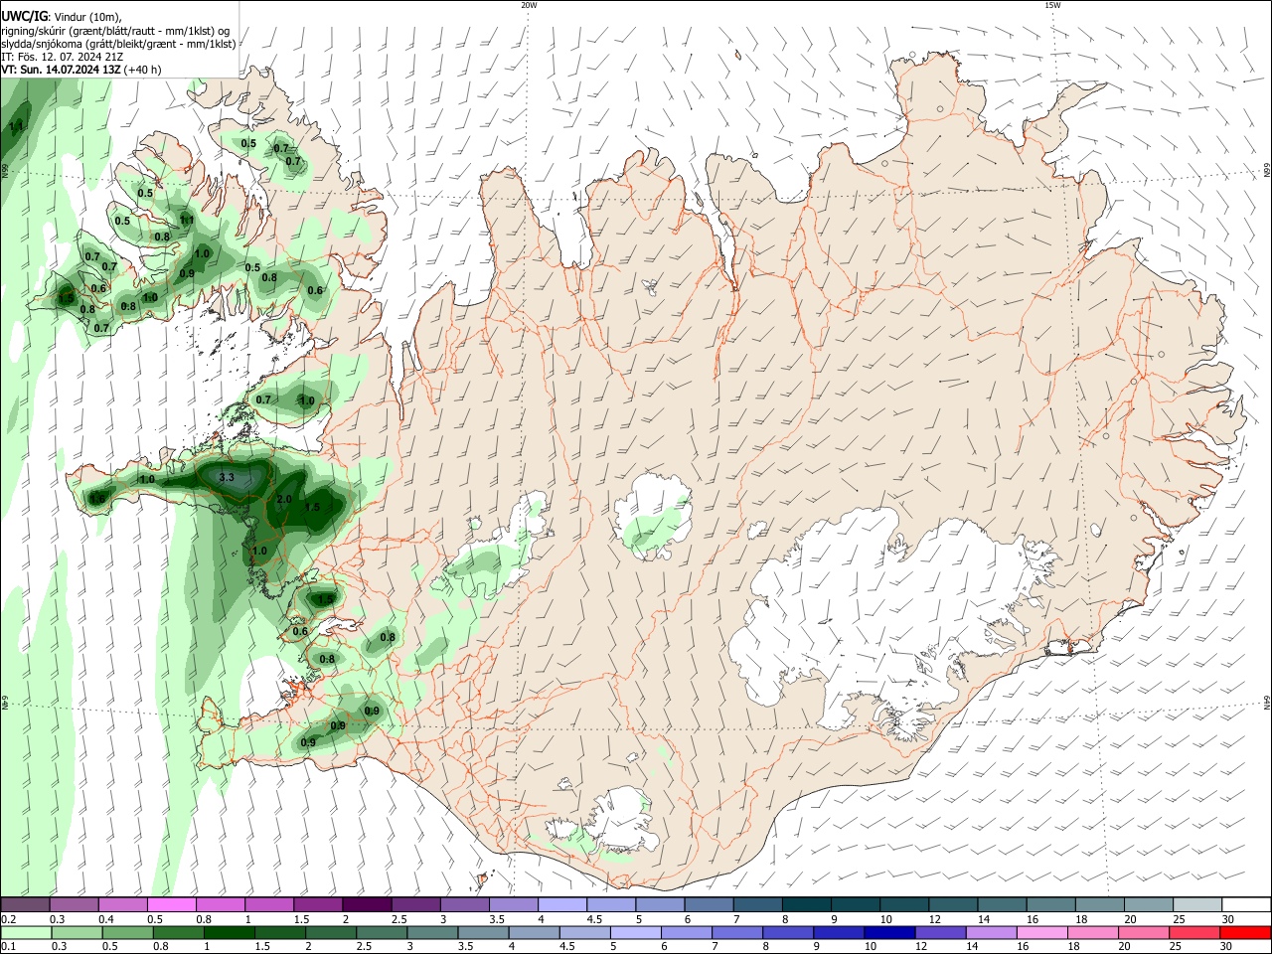Viewport: 1272px width, 954px height.
Task: Select the pale periwinkle 4 mm snow legend swatch
Action: 561,904
